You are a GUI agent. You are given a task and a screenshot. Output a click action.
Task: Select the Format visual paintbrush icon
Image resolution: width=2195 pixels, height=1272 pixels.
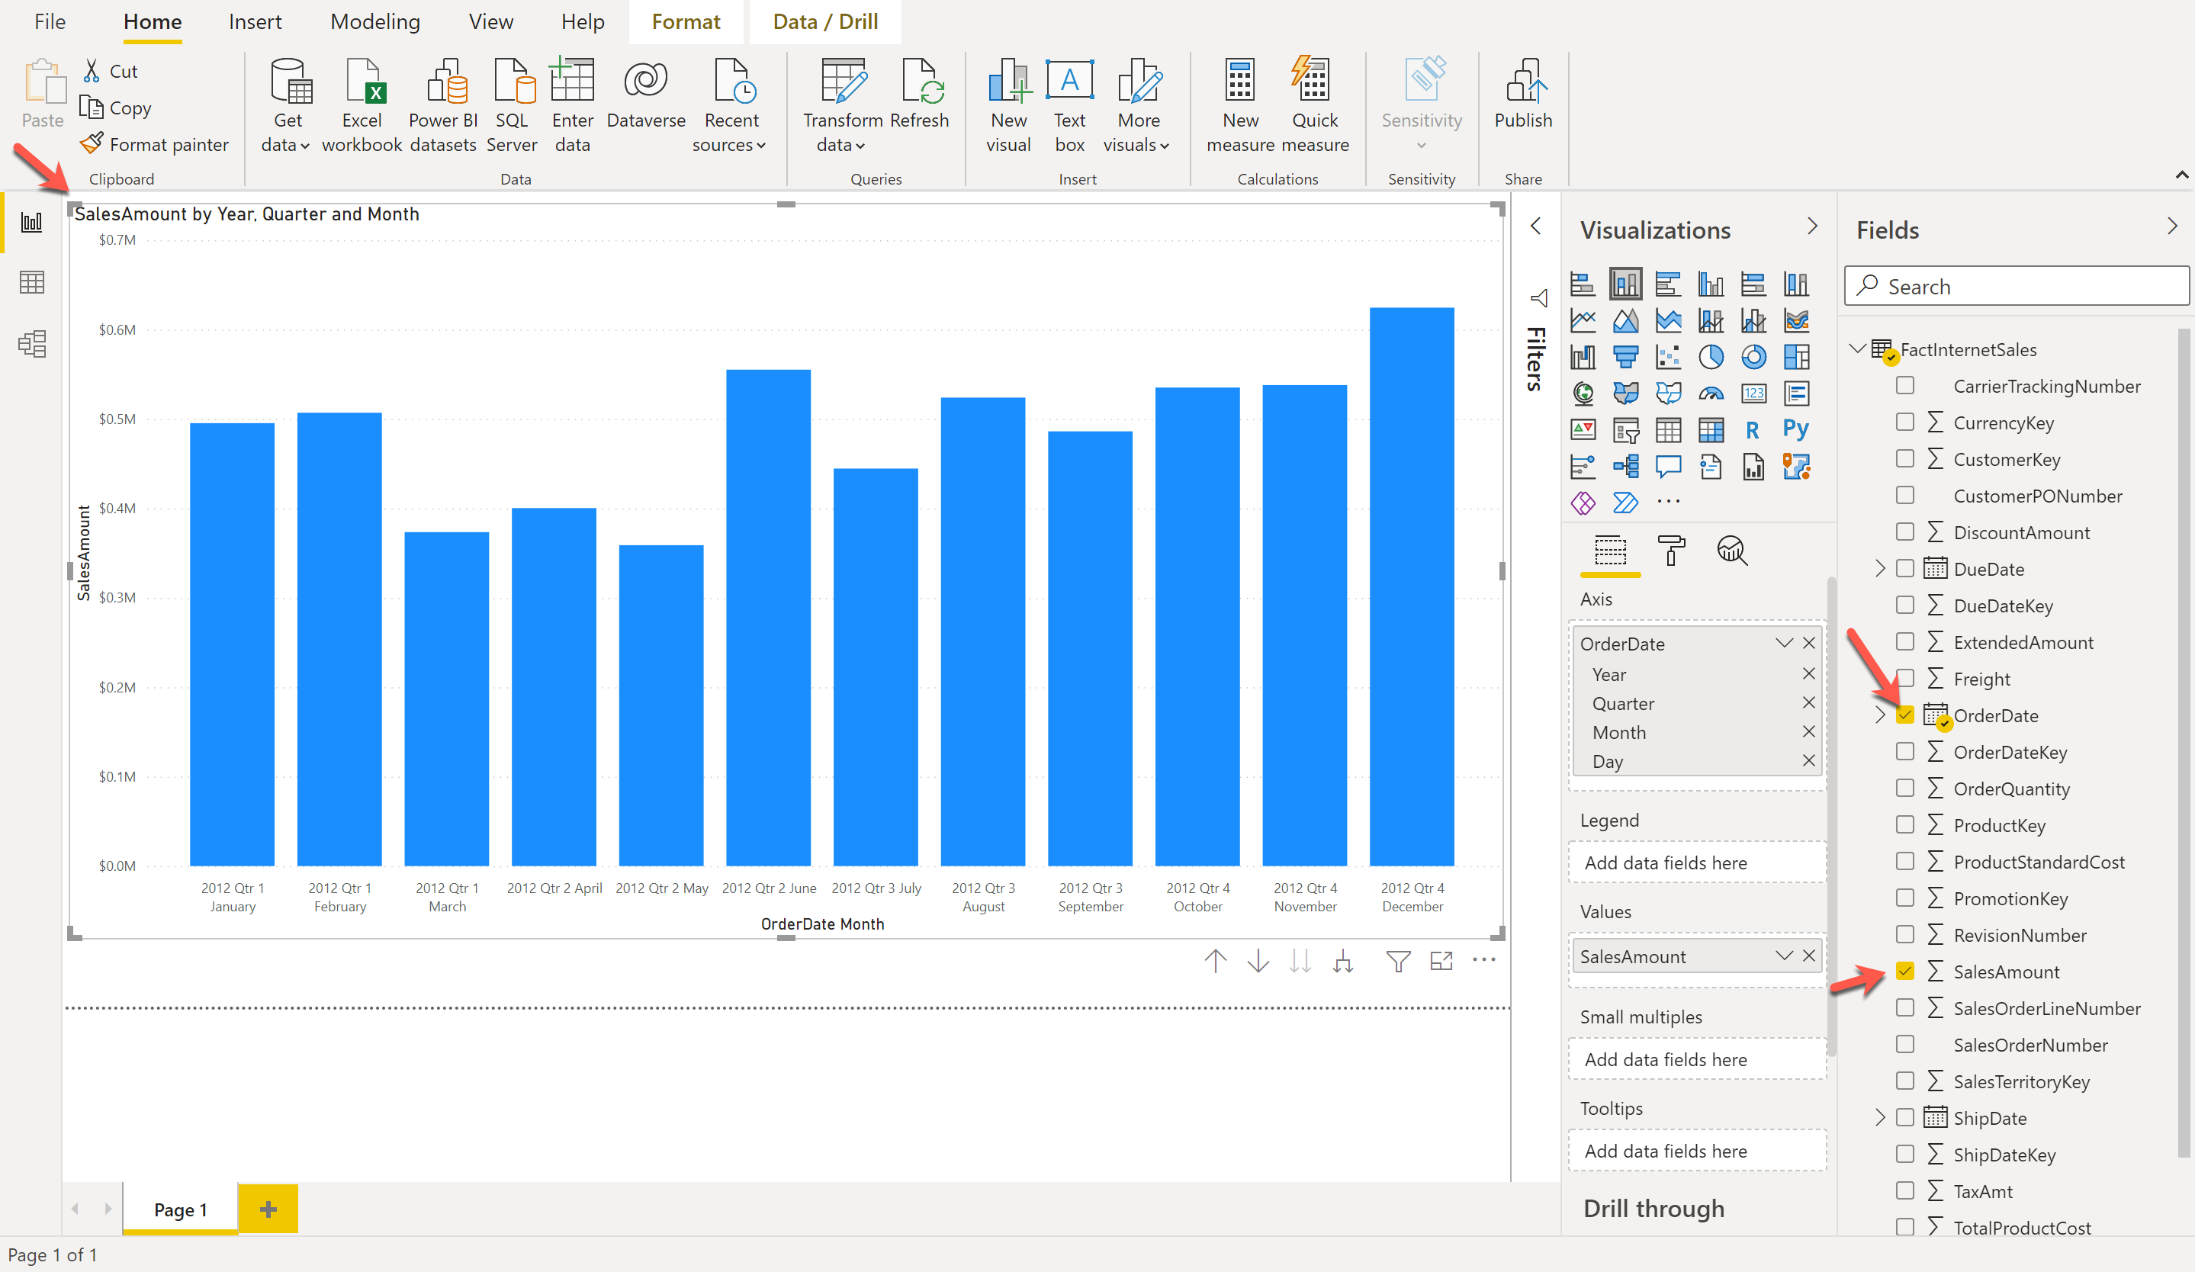[x=1671, y=548]
